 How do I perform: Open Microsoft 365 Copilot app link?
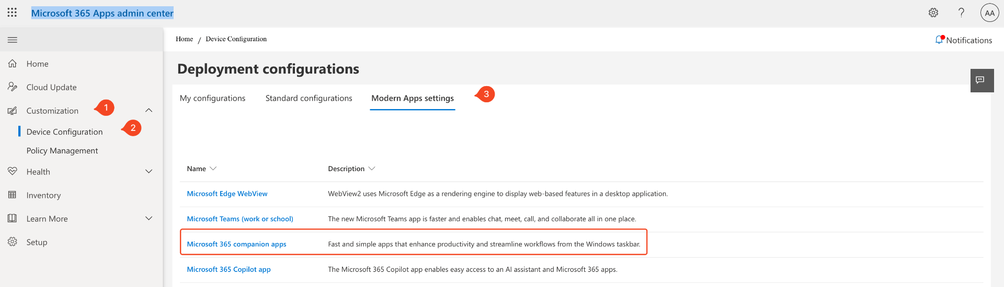pos(229,270)
